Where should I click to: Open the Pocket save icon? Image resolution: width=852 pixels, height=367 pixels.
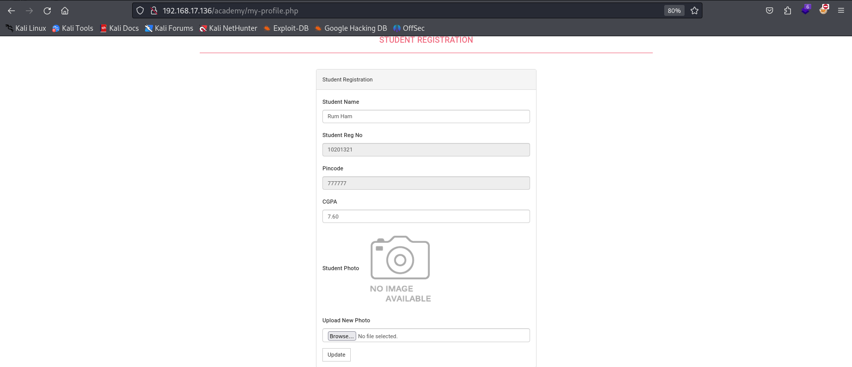[x=770, y=10]
